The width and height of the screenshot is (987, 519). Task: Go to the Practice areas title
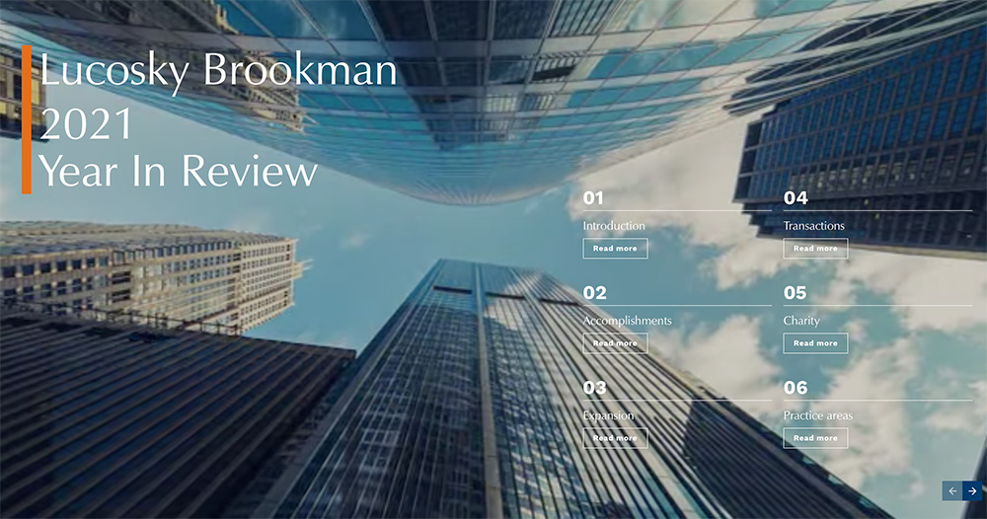click(818, 415)
